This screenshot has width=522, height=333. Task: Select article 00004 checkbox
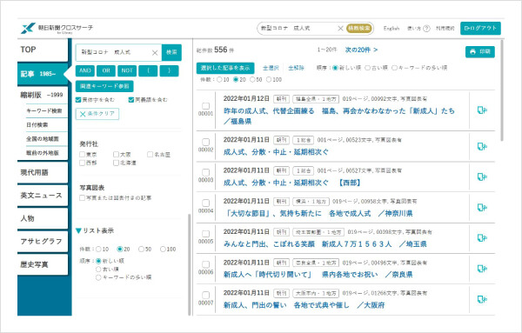205,203
